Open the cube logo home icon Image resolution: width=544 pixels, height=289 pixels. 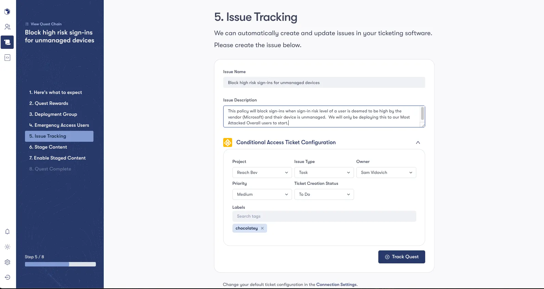[7, 12]
